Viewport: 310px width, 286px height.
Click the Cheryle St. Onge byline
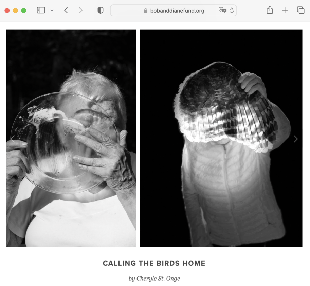click(x=154, y=278)
